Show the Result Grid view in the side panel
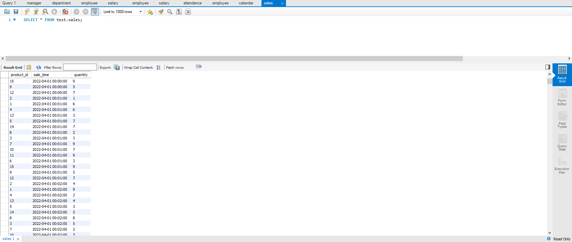The width and height of the screenshot is (572, 242). 562,74
